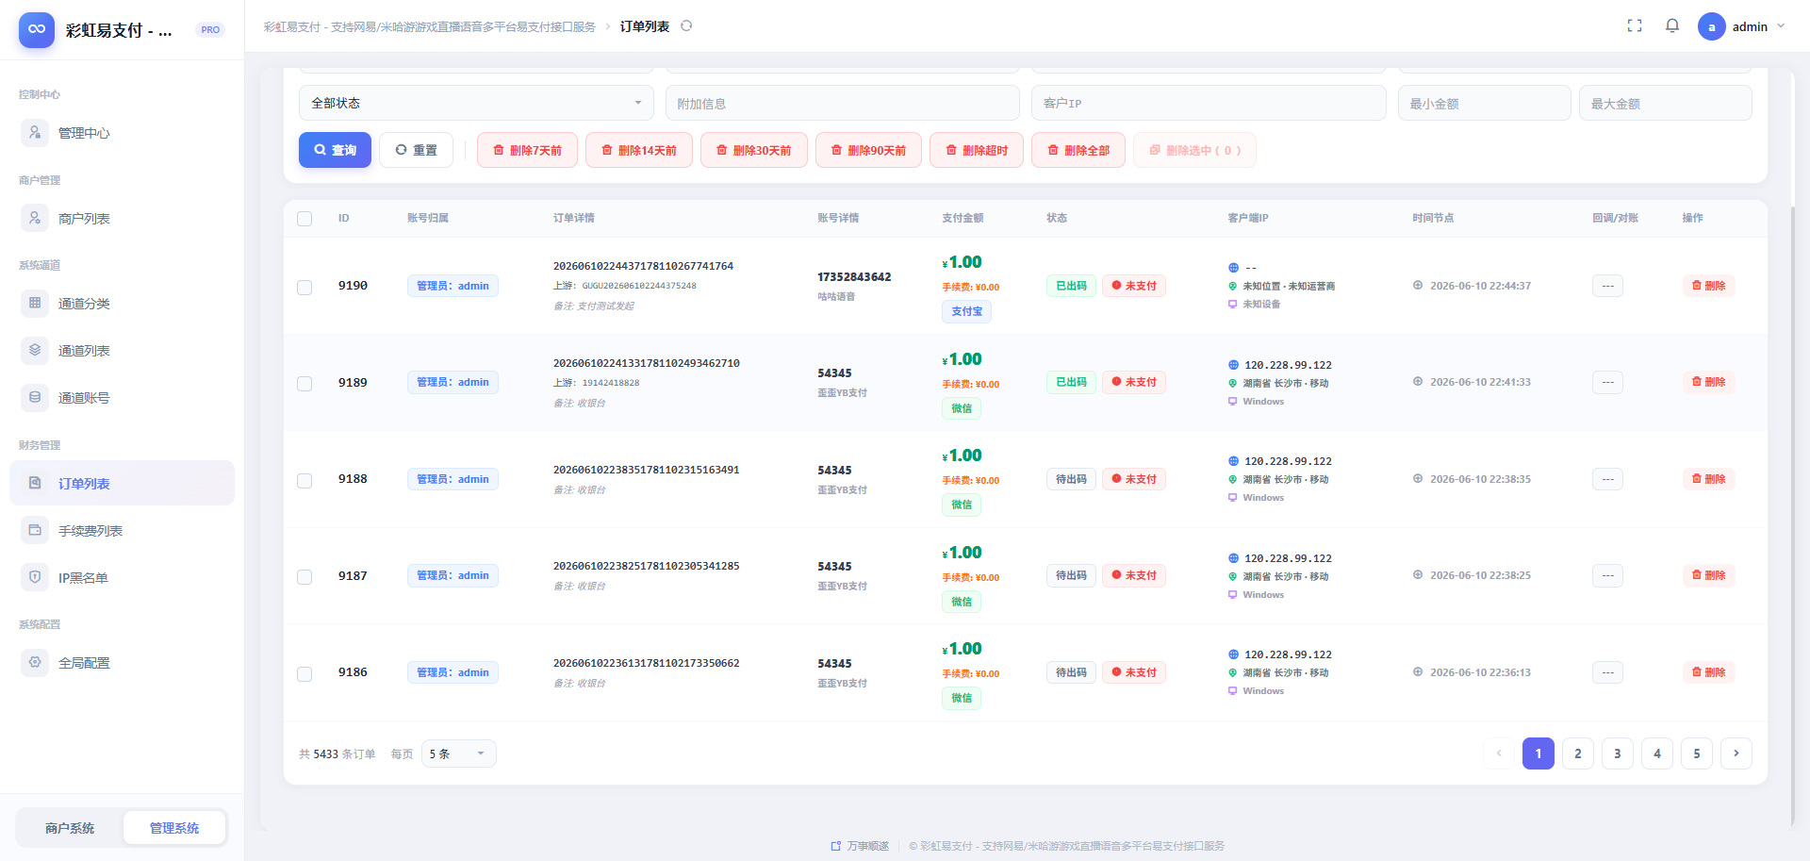Click the callback --- button in row 9190
1810x861 pixels.
(1607, 286)
